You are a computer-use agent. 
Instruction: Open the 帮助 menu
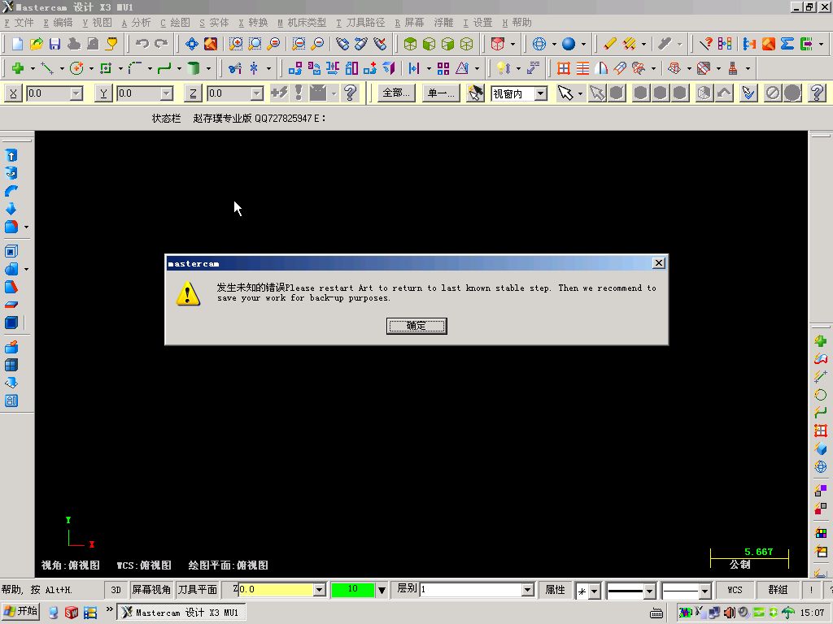pyautogui.click(x=517, y=22)
